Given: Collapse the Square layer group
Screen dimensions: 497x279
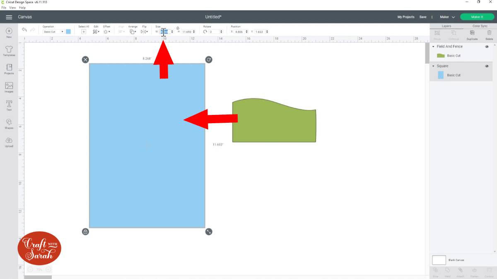Looking at the screenshot, I should [x=433, y=66].
